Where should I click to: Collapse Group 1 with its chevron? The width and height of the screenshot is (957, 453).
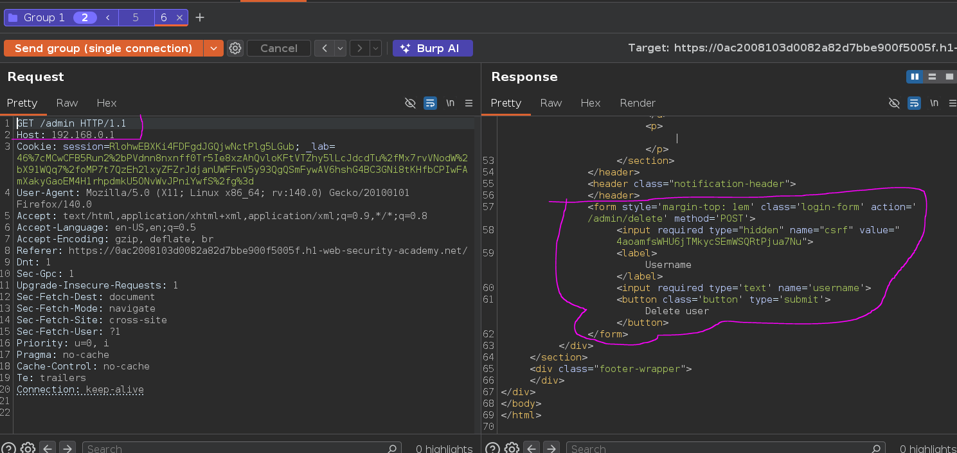click(108, 18)
